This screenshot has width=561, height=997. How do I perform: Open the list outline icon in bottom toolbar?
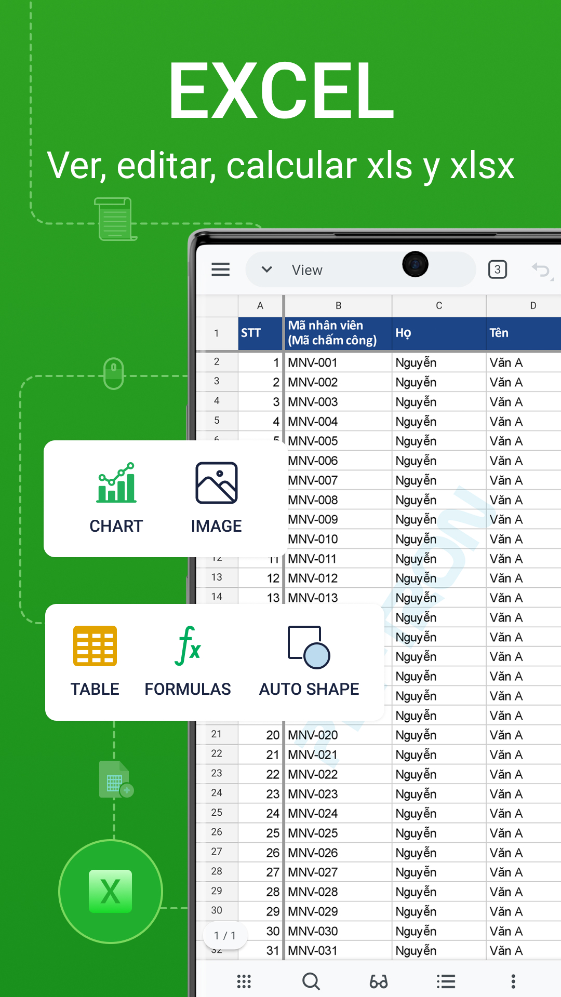tap(446, 981)
